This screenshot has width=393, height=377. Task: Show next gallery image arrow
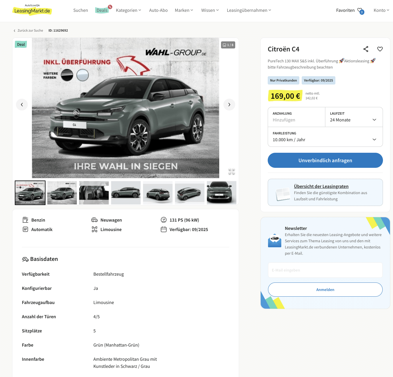pyautogui.click(x=229, y=105)
